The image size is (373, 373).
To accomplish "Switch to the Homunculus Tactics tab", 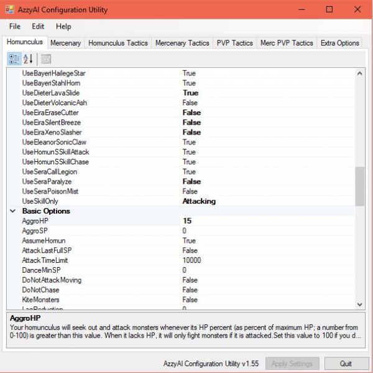I will point(118,43).
